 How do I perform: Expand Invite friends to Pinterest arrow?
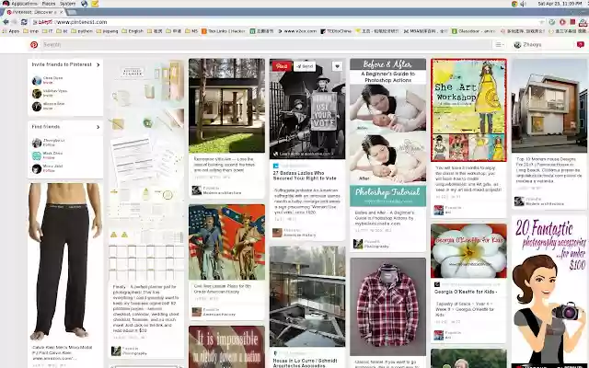pos(98,64)
